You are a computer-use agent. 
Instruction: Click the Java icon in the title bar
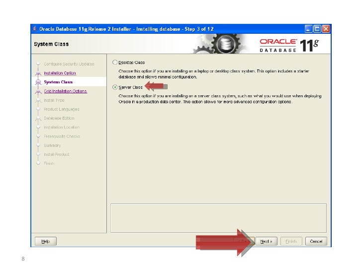coord(35,29)
